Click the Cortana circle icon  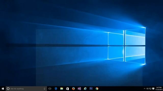pyautogui.click(x=8, y=89)
